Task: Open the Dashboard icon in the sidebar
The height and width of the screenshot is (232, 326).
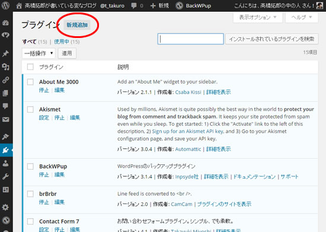Action: point(5,23)
